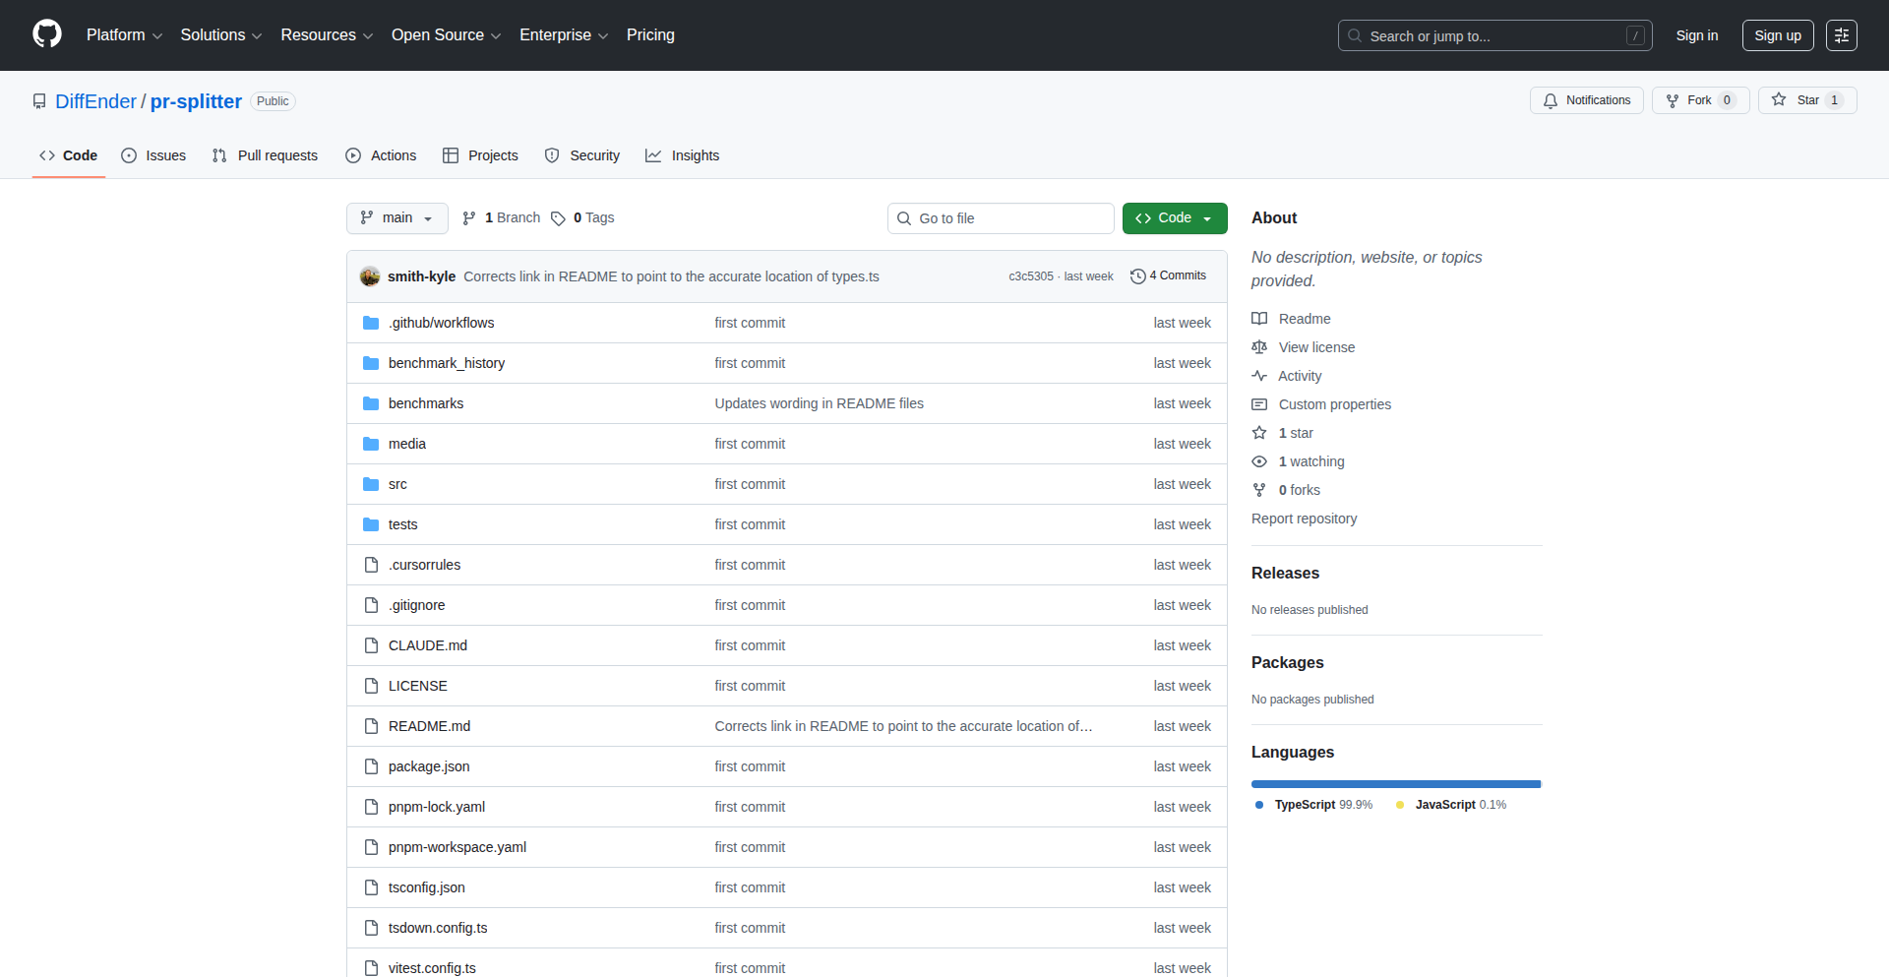The width and height of the screenshot is (1889, 977).
Task: Open the Platform menu in header
Action: point(124,35)
